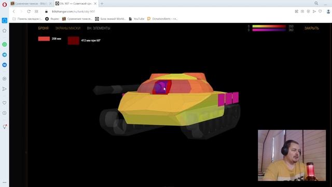Click the 412 мм при 60° legend text

pos(91,41)
